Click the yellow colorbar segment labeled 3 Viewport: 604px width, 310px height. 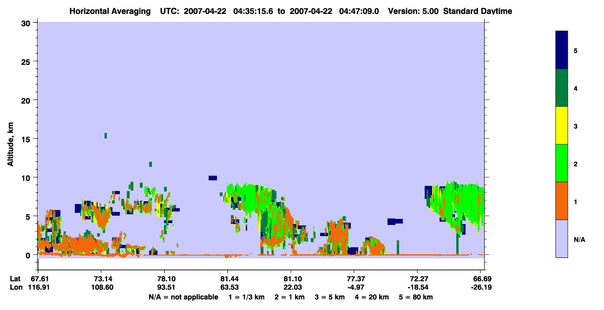[562, 125]
